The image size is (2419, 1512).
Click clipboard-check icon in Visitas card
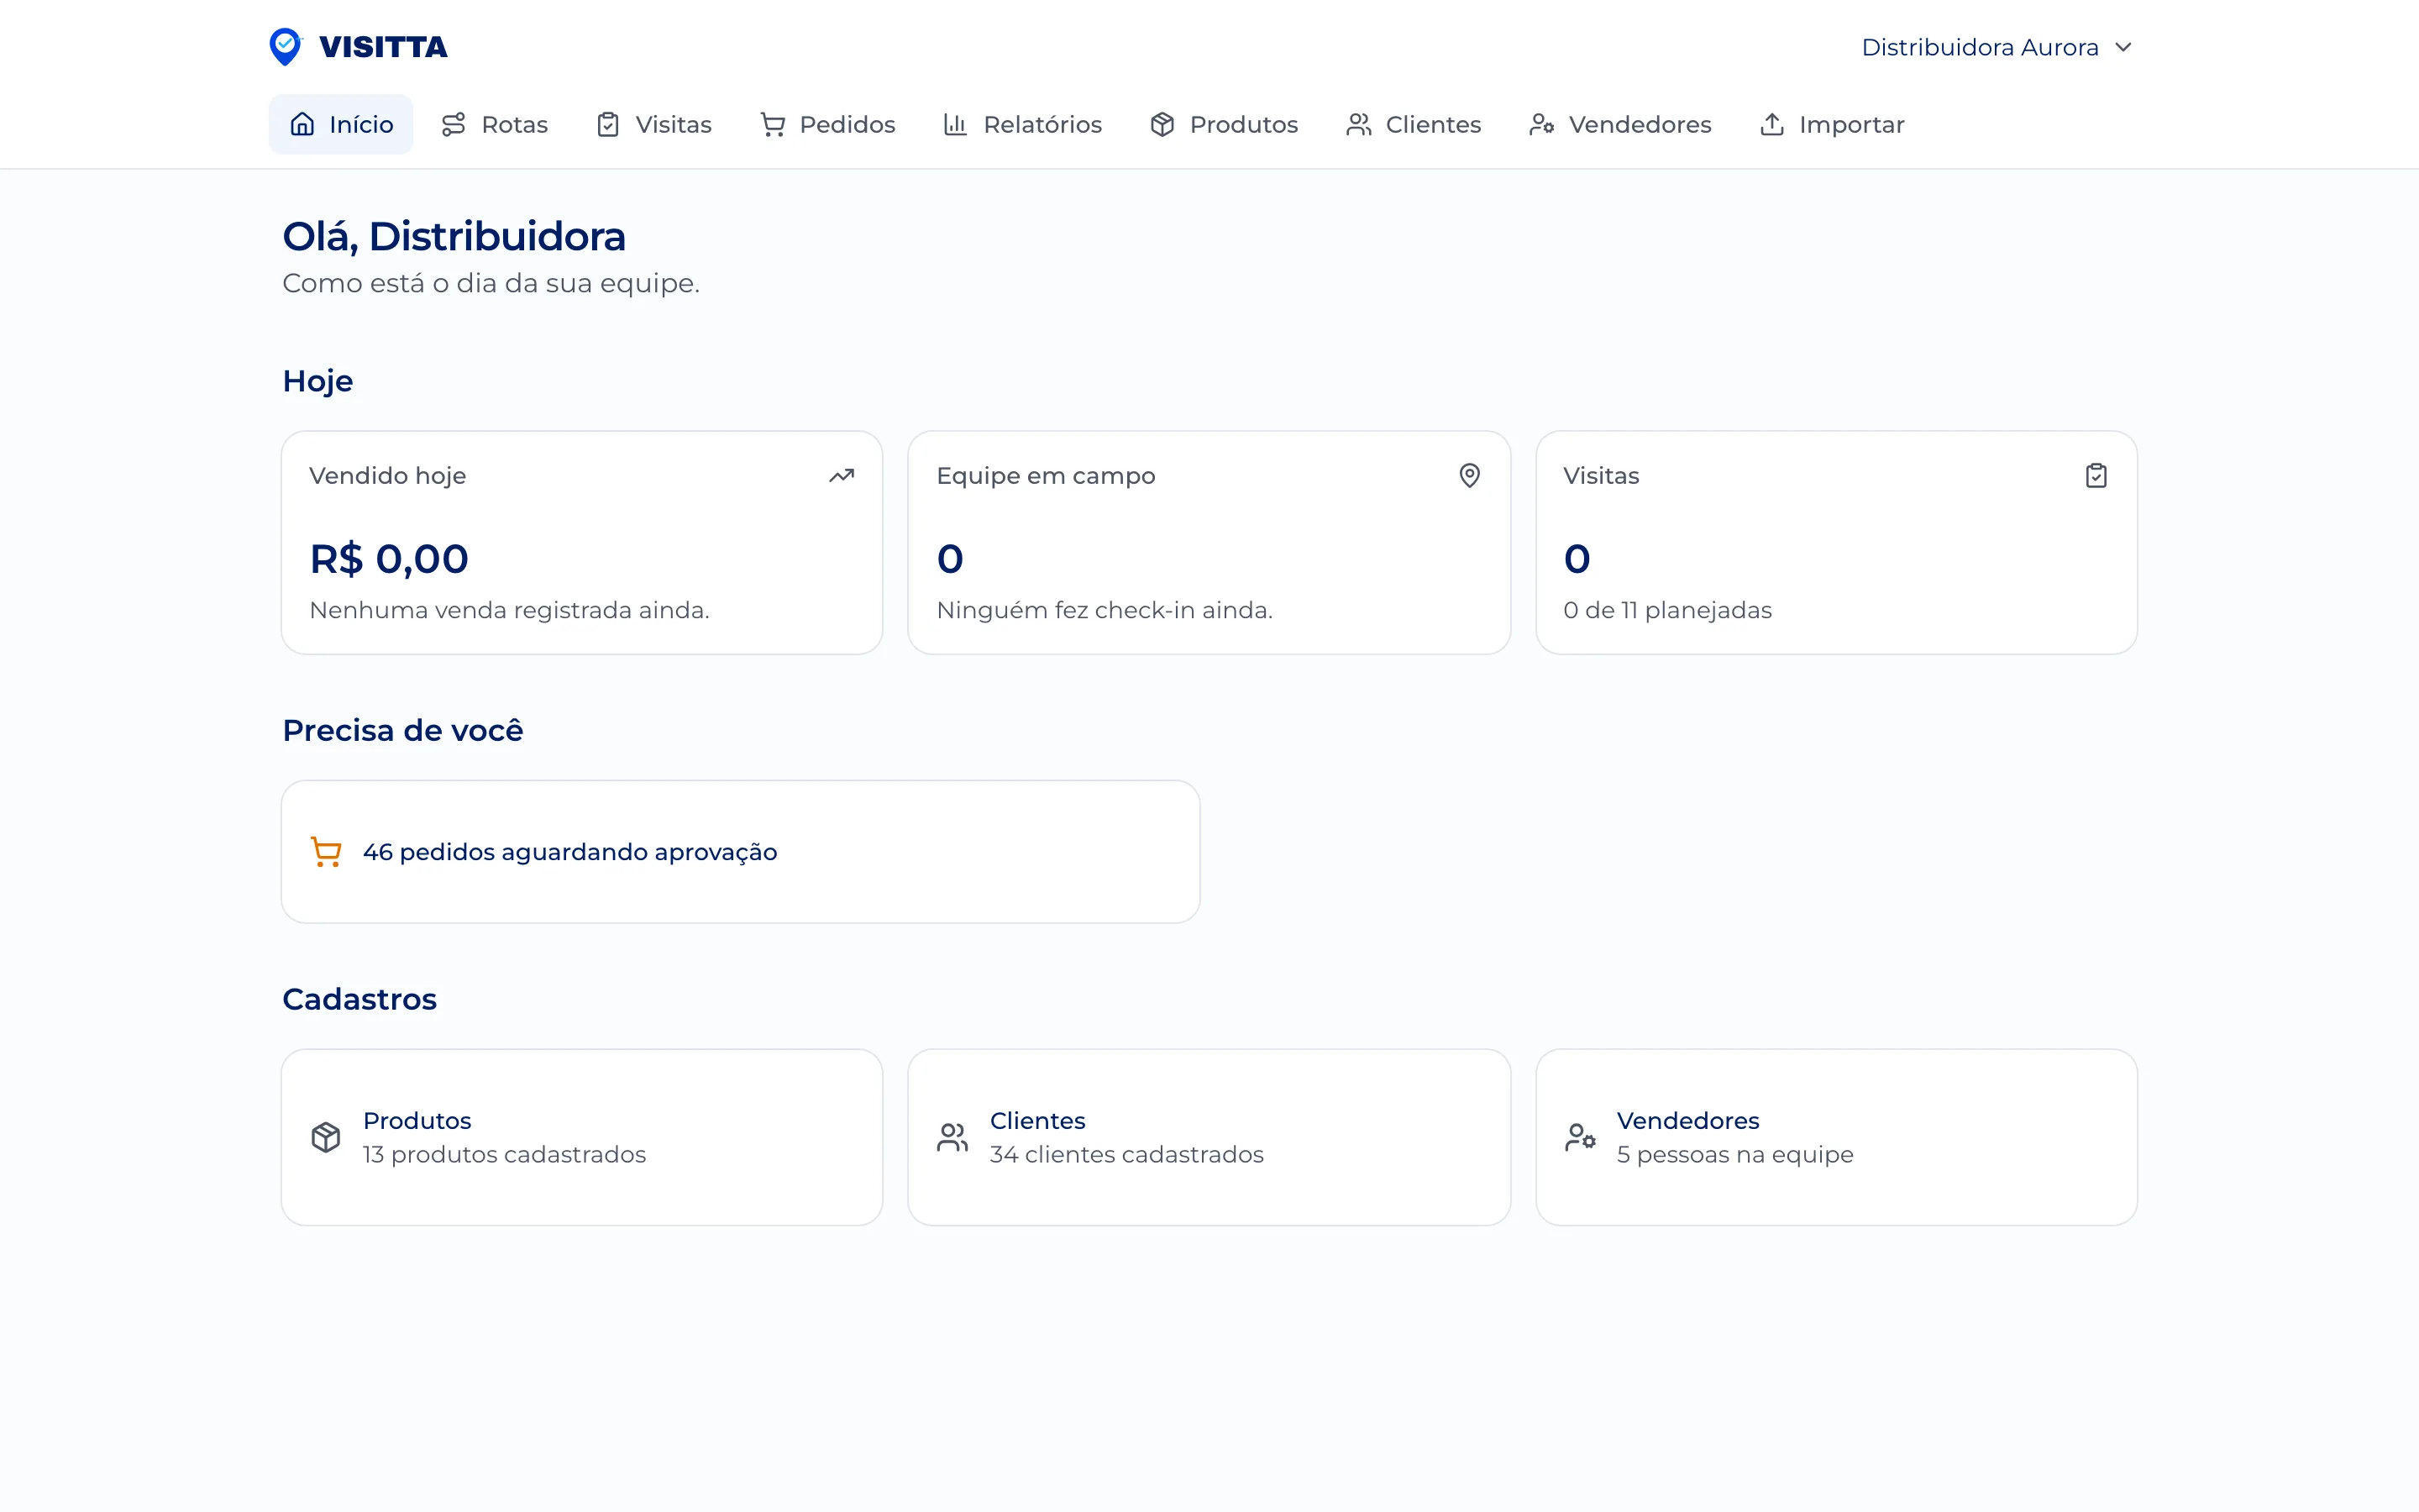pos(2096,476)
